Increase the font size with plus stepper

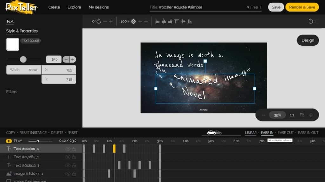click(x=72, y=59)
